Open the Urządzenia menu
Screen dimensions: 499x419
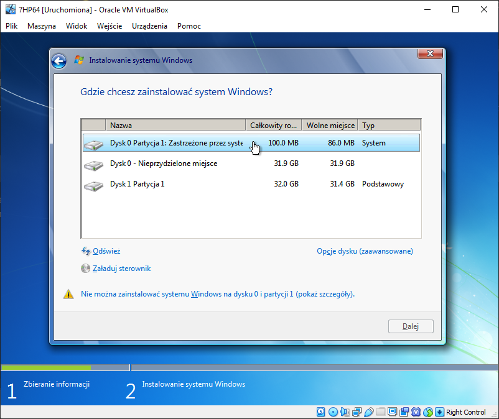click(x=149, y=26)
